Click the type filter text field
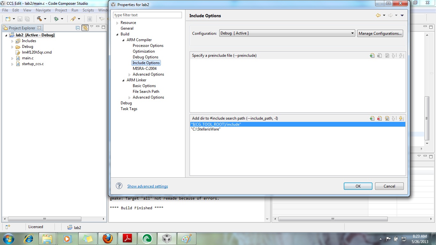 147,15
